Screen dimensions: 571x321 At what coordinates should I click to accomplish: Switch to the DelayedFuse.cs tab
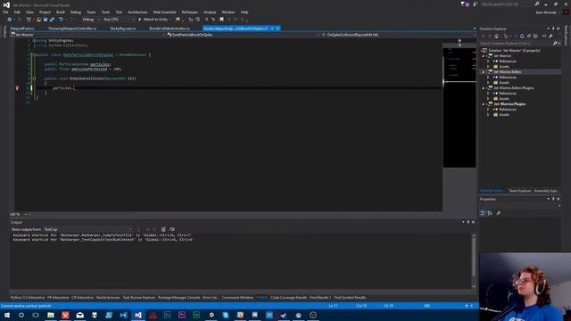point(22,29)
